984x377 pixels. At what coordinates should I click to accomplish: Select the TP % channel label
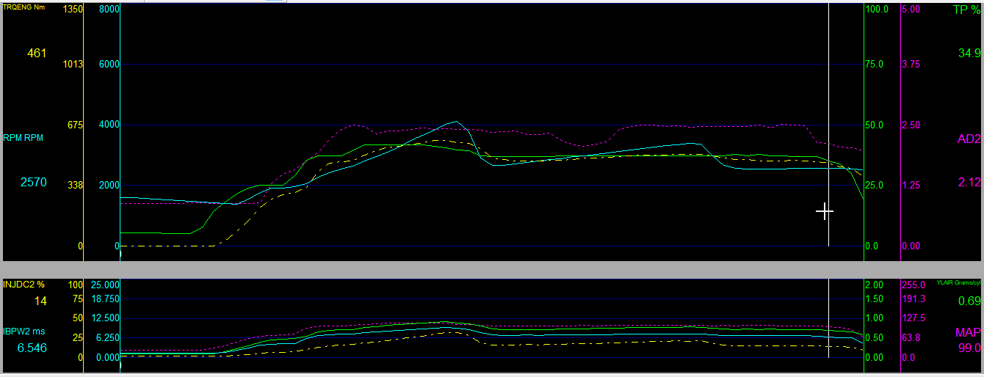(x=966, y=10)
